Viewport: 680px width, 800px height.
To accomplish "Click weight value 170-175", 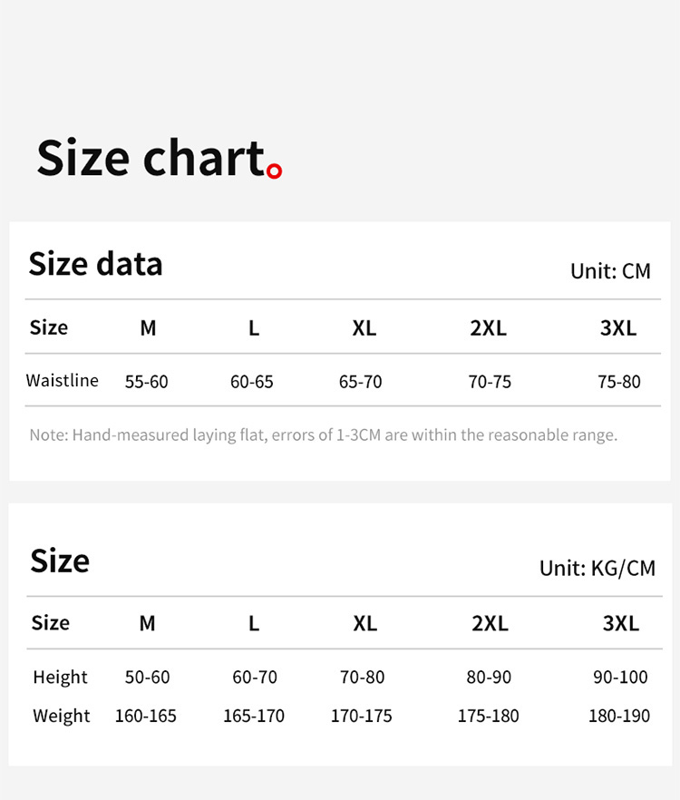I will 362,716.
